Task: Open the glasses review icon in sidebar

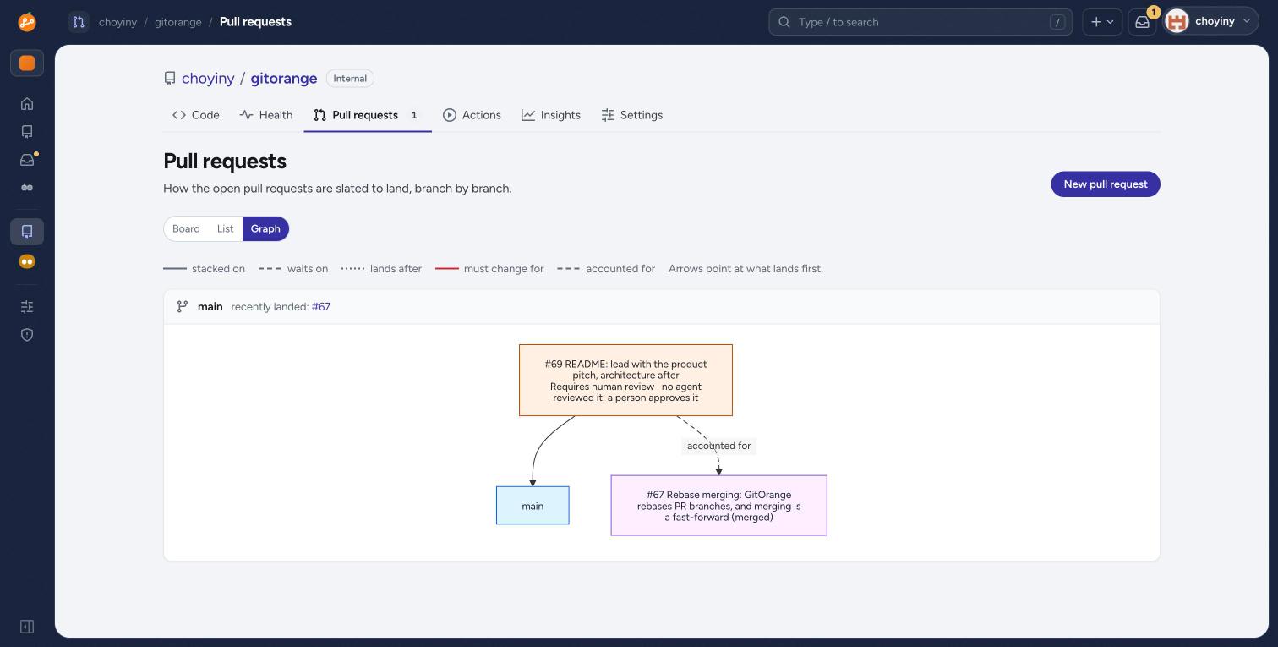Action: coord(27,188)
